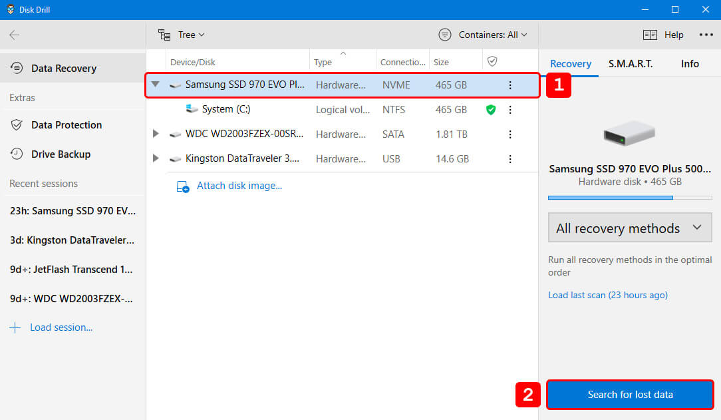Sort by the Device/Disk column header
The height and width of the screenshot is (420, 721).
[193, 62]
